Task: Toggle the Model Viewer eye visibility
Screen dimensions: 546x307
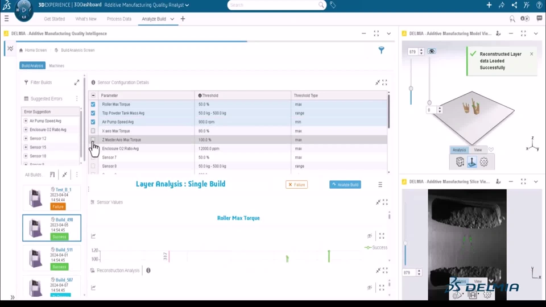Action: point(432,51)
